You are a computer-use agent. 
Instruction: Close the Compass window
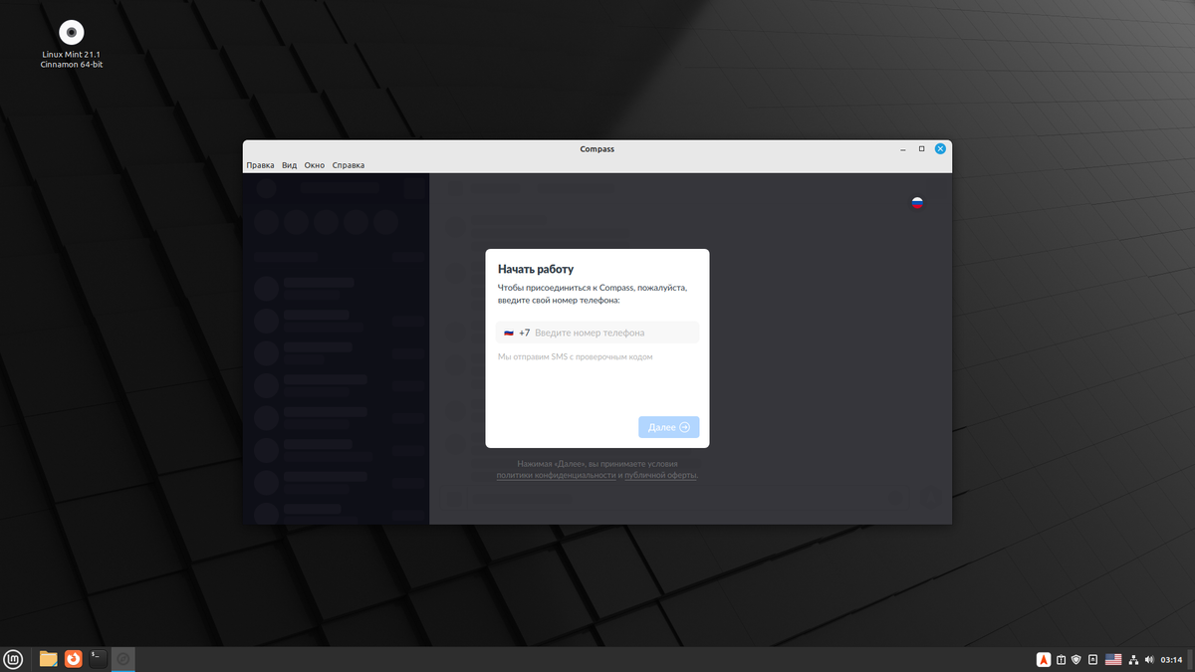coord(940,149)
